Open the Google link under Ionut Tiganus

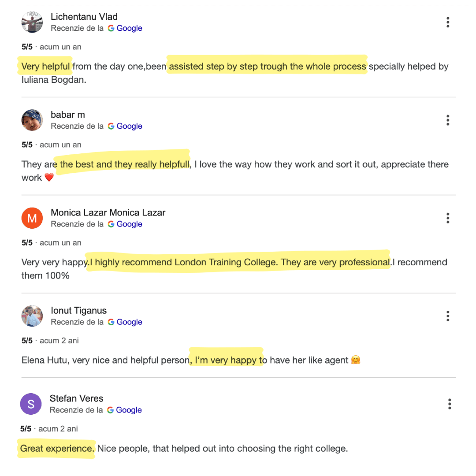125,322
